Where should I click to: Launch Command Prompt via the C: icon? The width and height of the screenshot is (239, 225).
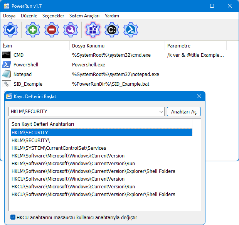pyautogui.click(x=112, y=30)
